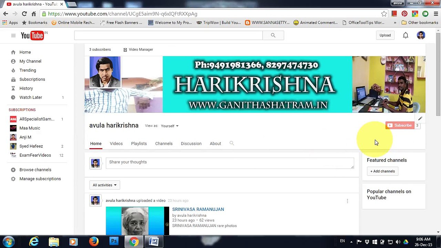Click the browser address bar URL
The width and height of the screenshot is (441, 248).
123,14
